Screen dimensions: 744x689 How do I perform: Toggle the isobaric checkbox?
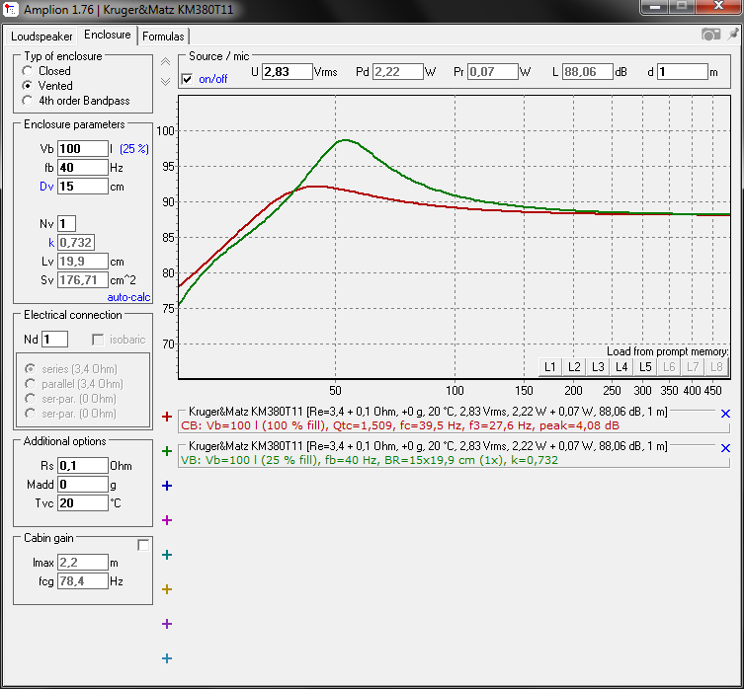click(98, 340)
